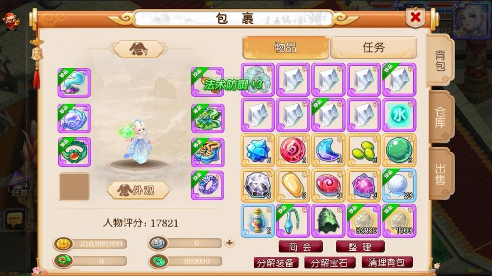Switch to the 物品 tab

pyautogui.click(x=286, y=47)
